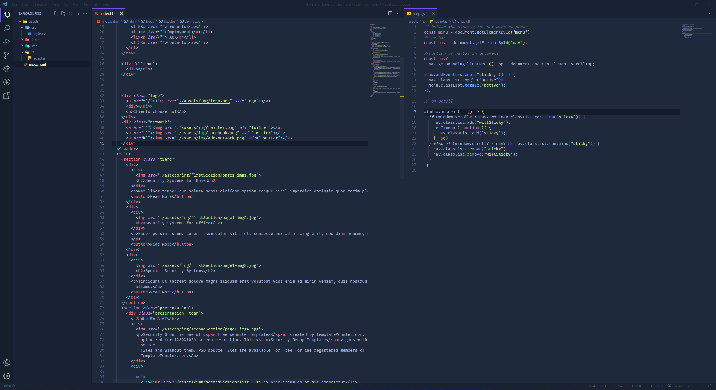Open more actions for script.js editor group
The height and width of the screenshot is (390, 716).
tap(710, 13)
